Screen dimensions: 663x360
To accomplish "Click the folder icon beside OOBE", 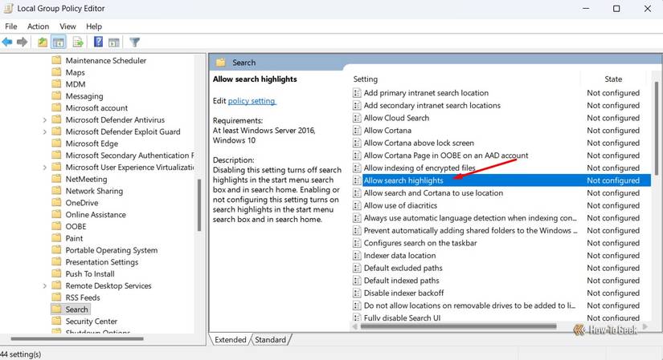I will [56, 226].
